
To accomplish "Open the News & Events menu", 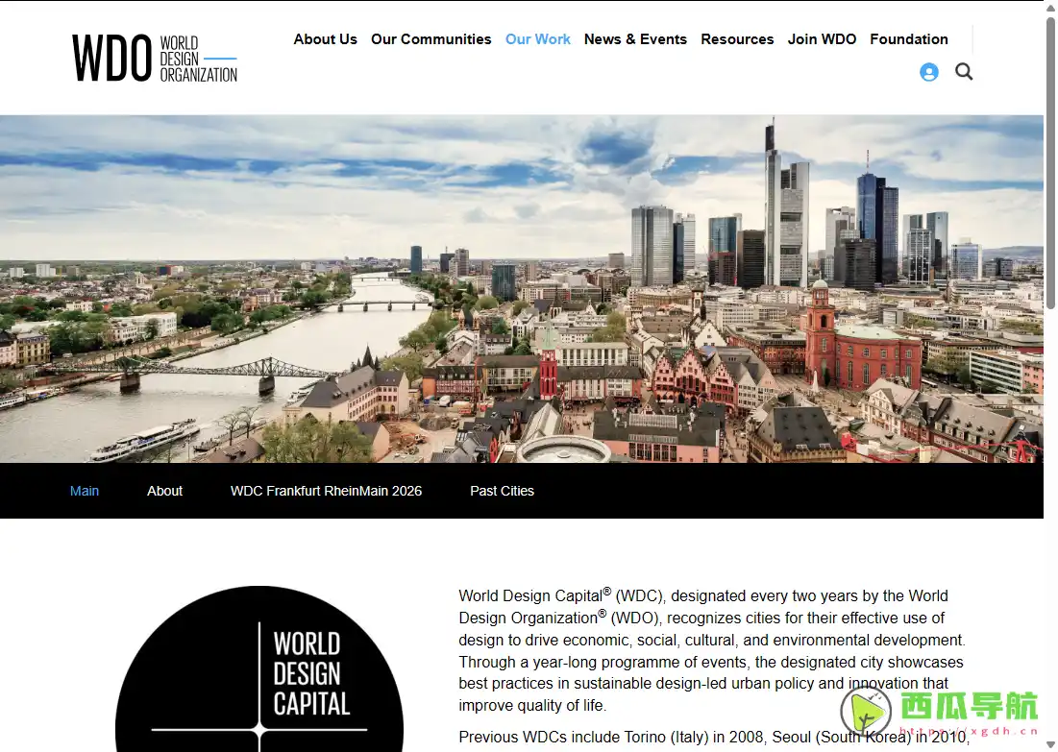I will pyautogui.click(x=635, y=39).
